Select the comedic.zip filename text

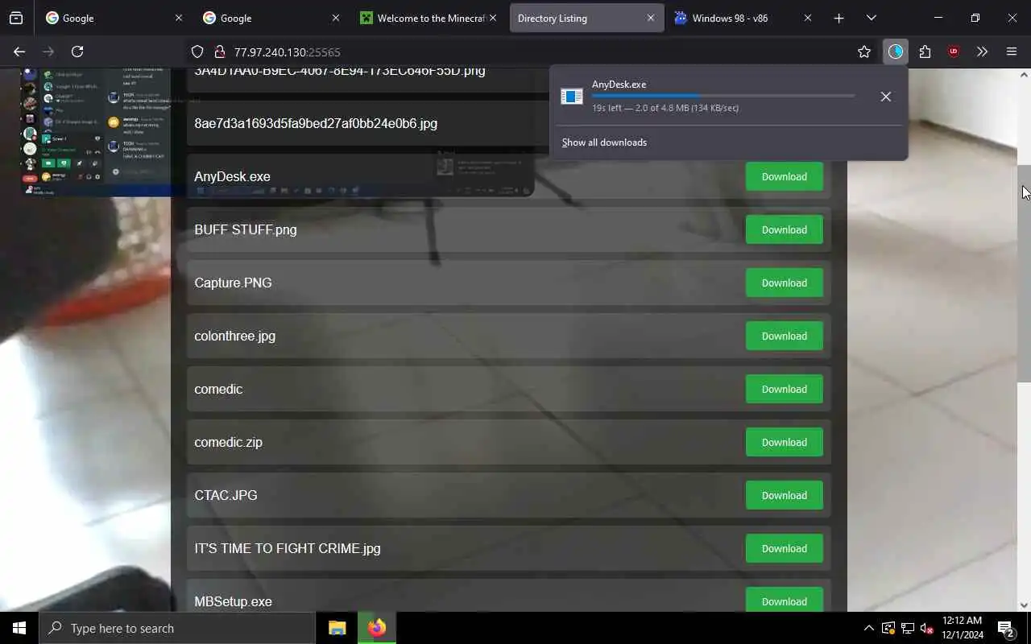(x=228, y=442)
